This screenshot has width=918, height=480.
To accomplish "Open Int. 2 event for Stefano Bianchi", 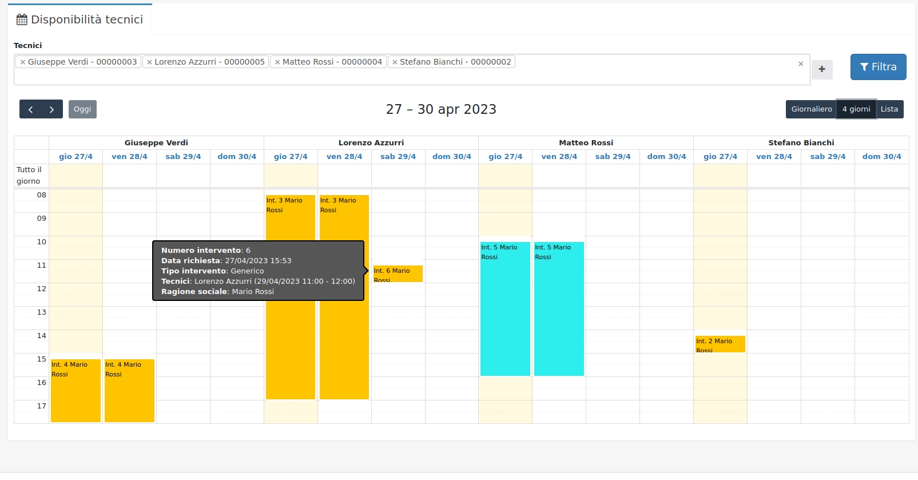I will click(720, 344).
